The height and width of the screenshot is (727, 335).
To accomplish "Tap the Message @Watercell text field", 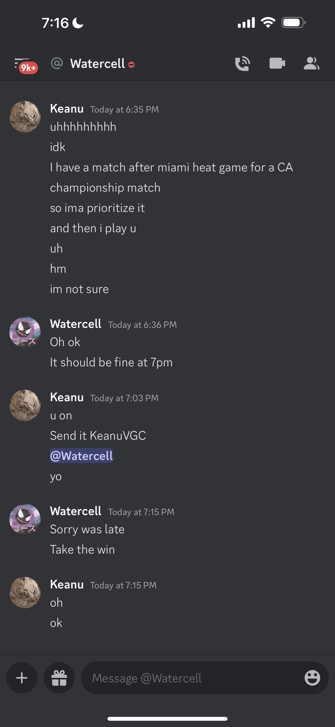I will coord(192,678).
